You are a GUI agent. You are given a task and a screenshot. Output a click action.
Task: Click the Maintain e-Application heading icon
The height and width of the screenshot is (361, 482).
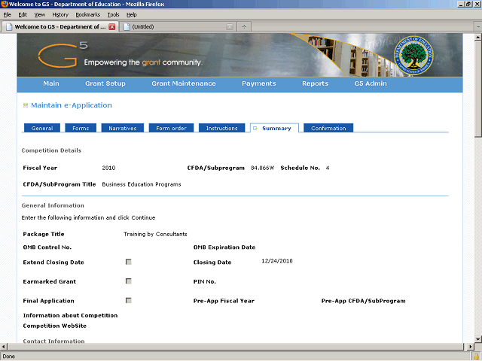point(26,105)
